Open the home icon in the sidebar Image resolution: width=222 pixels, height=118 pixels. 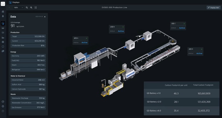click(x=3, y=12)
